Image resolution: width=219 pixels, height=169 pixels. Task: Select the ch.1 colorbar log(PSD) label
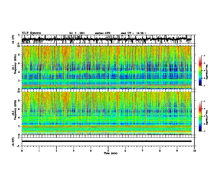point(207,72)
